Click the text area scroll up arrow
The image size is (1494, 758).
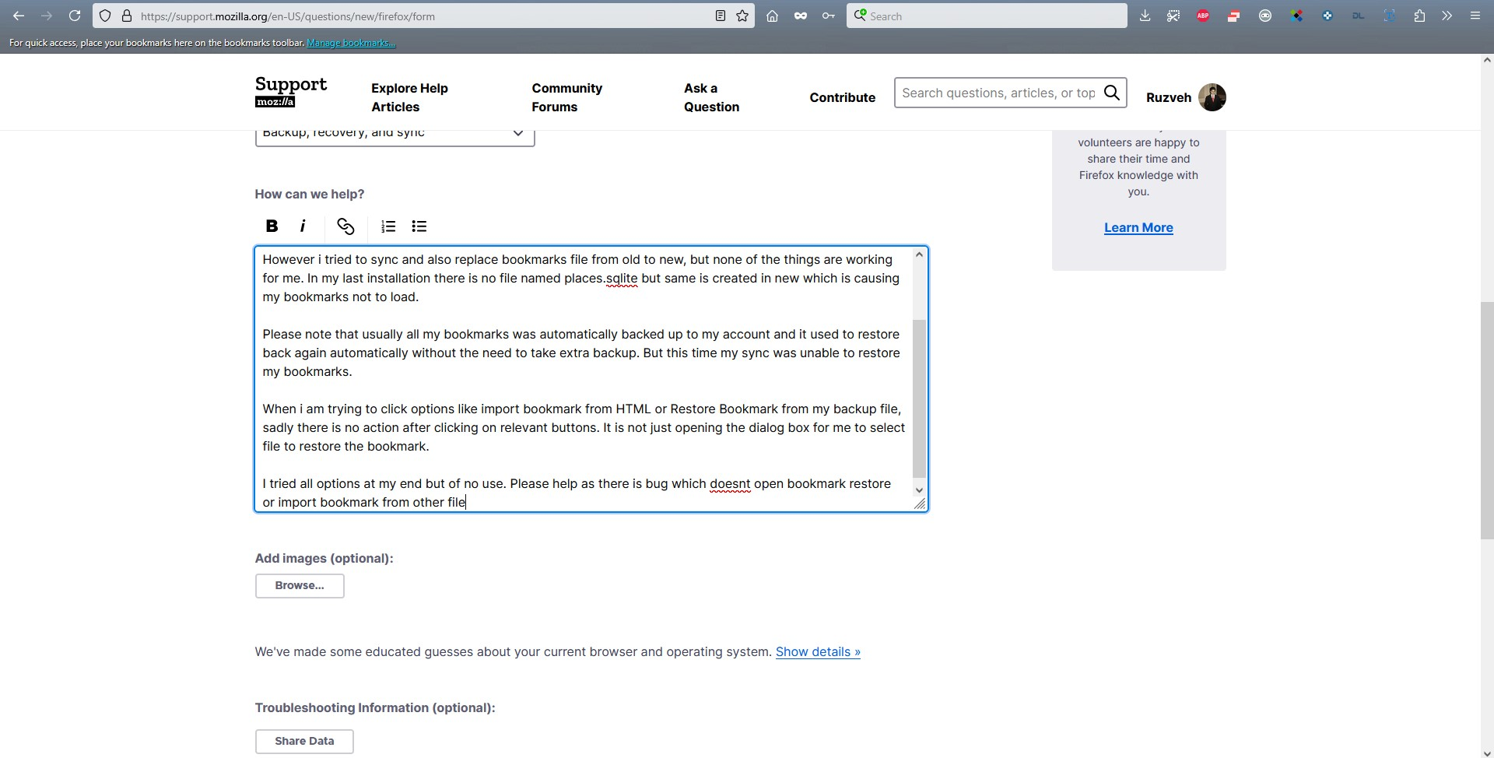[x=919, y=254]
